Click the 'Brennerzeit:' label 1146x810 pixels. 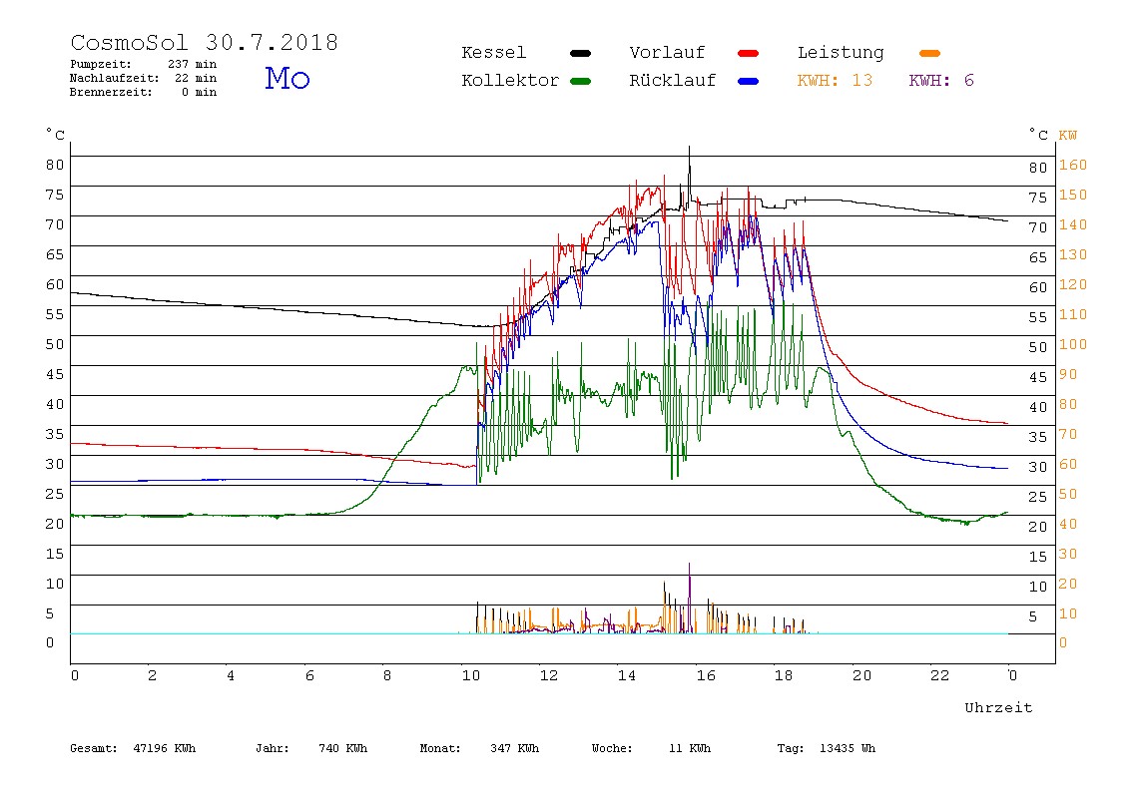[111, 92]
